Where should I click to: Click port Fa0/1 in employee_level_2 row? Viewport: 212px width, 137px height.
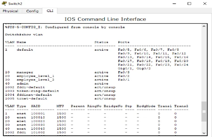tap(124, 80)
